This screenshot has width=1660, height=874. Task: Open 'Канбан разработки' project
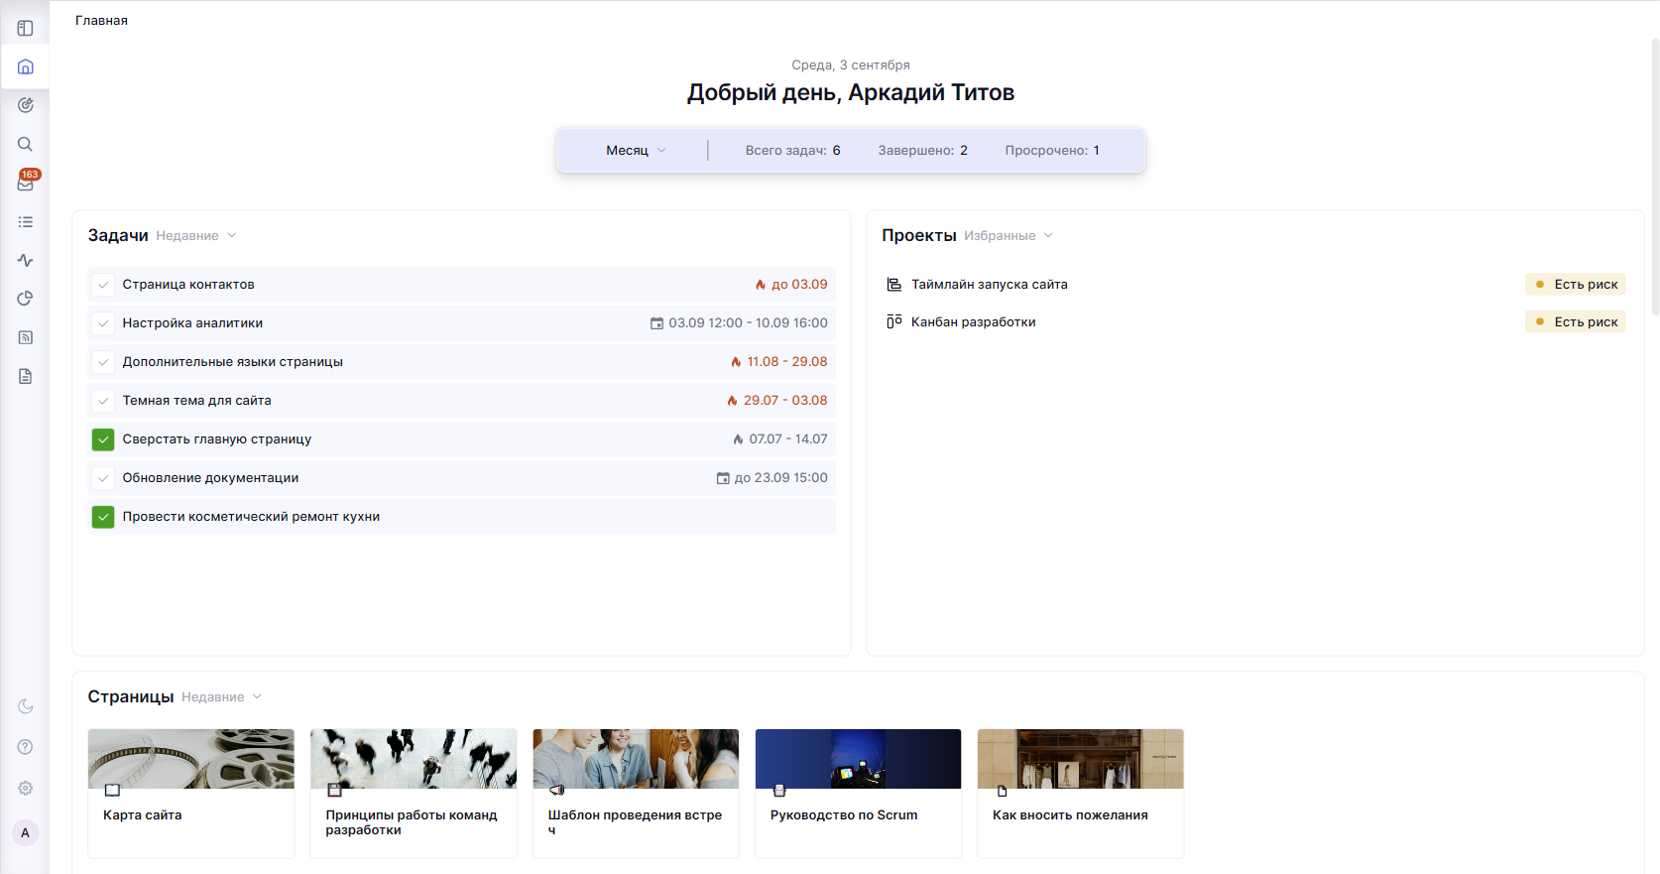coord(973,322)
